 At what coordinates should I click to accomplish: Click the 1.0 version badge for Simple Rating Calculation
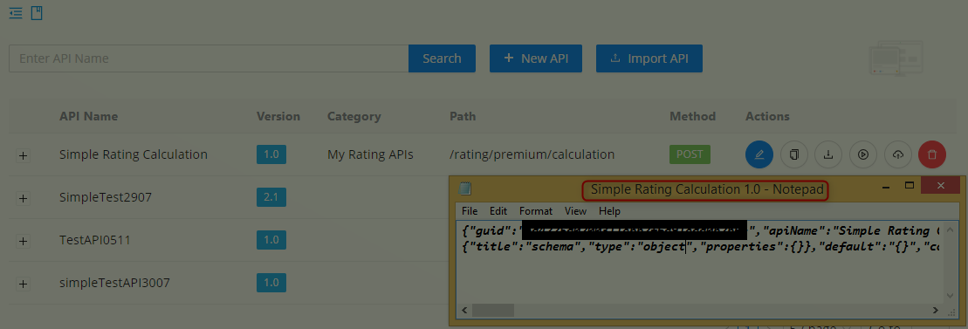click(x=271, y=154)
